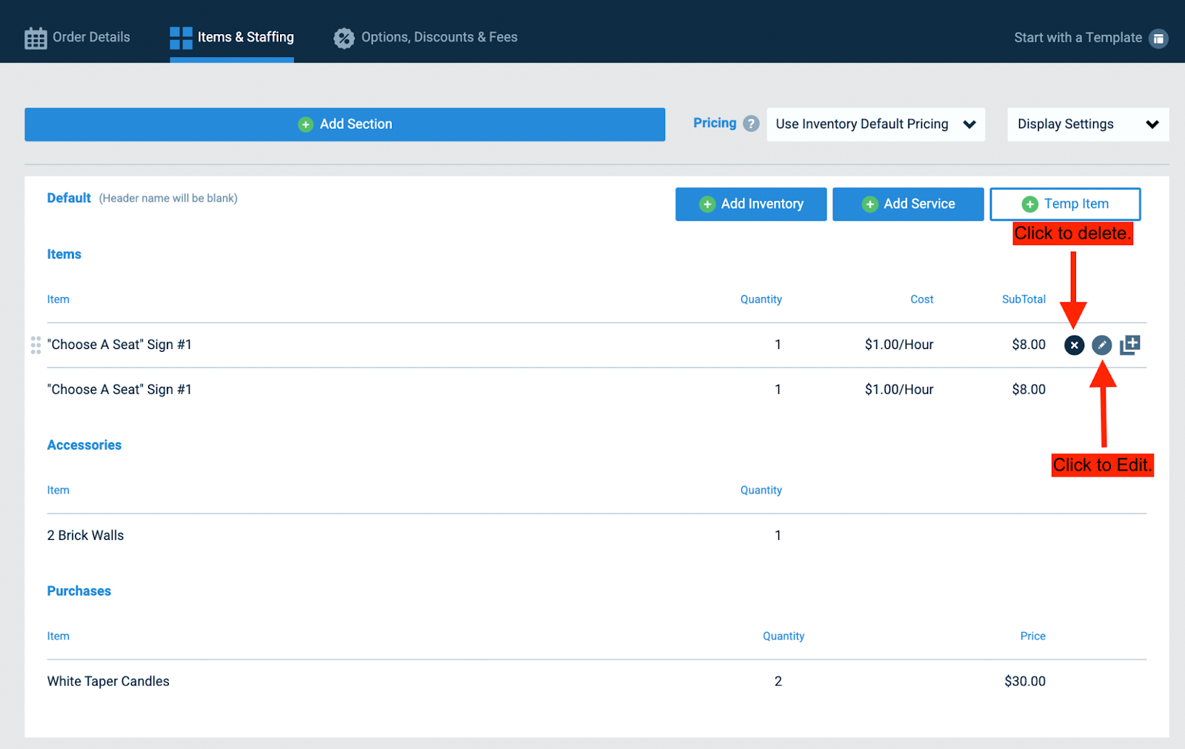Open the chevron on the pricing selector
1185x749 pixels.
(x=970, y=124)
